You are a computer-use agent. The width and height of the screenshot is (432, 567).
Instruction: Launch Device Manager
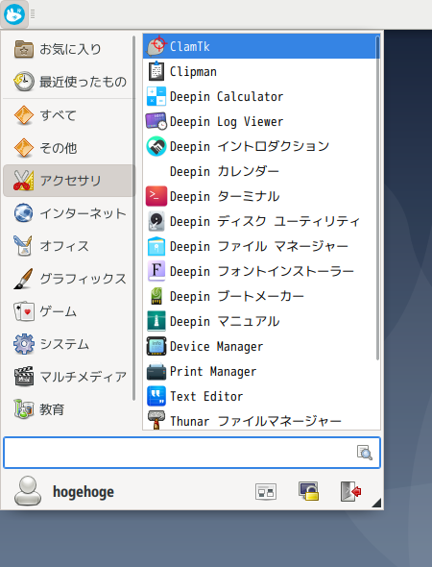pyautogui.click(x=261, y=346)
